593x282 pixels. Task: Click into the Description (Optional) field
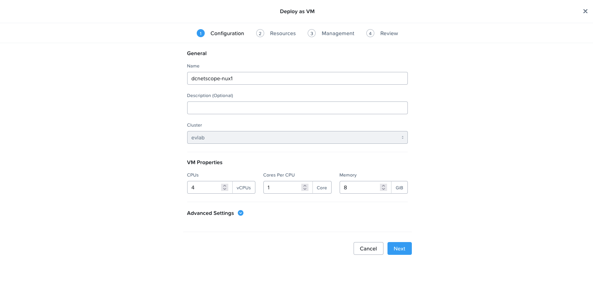tap(297, 108)
